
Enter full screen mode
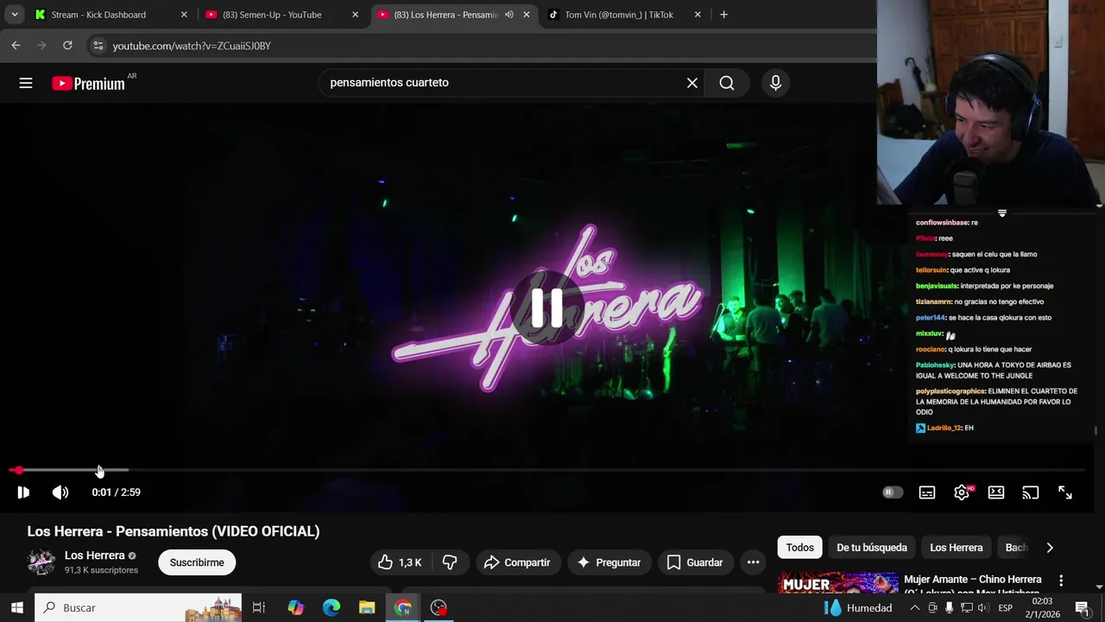click(1065, 492)
